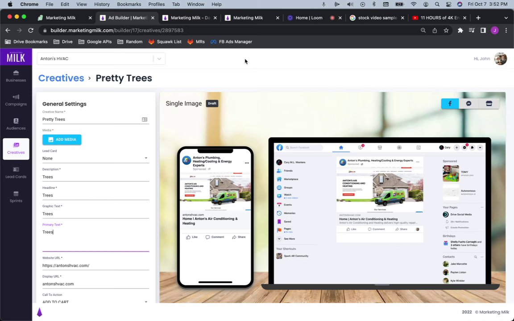
Task: Open the Sprints sidebar section
Action: [x=16, y=197]
